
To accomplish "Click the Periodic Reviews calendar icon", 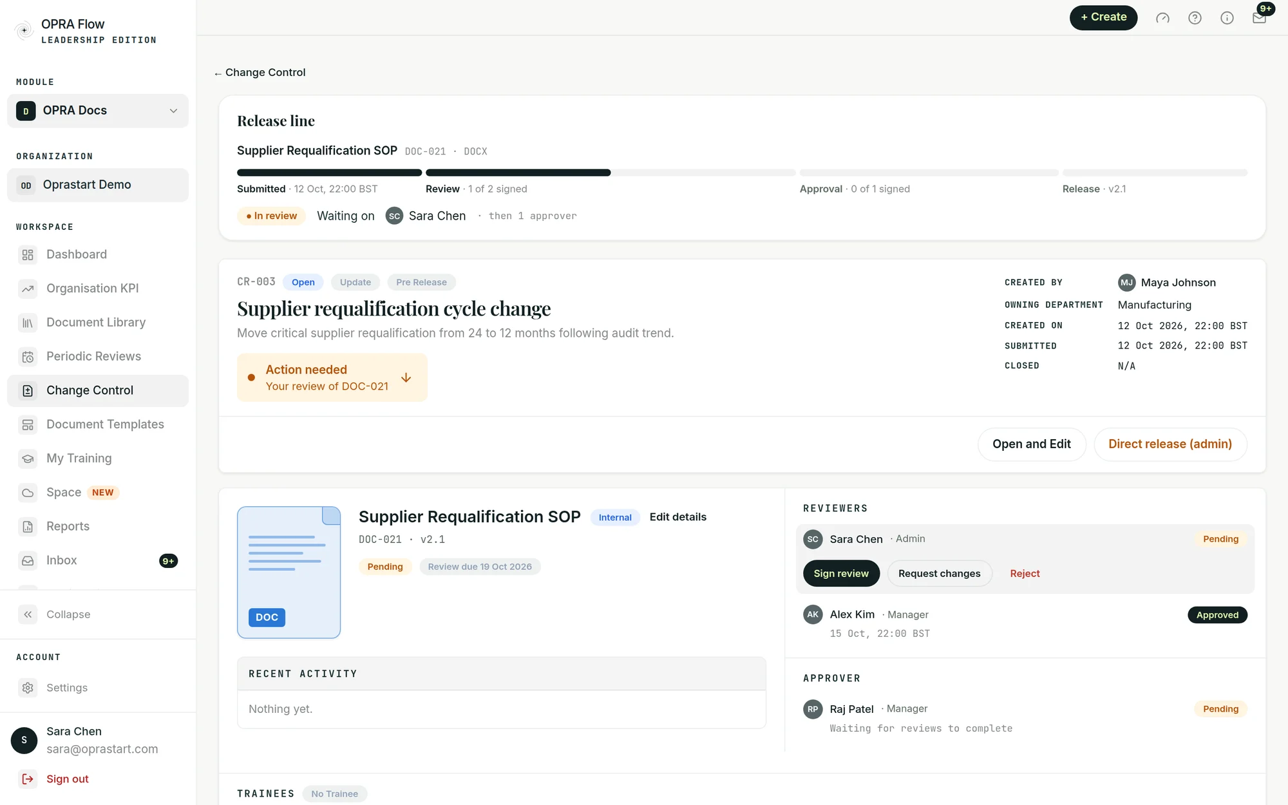I will tap(28, 357).
